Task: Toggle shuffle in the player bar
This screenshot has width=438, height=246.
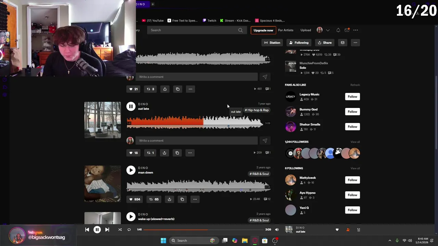Action: 120,230
